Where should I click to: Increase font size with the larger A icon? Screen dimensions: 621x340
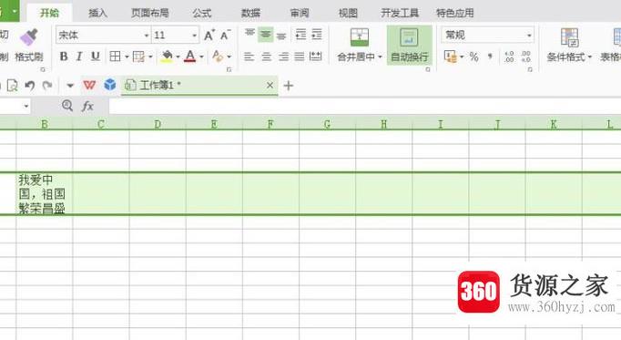coord(209,36)
